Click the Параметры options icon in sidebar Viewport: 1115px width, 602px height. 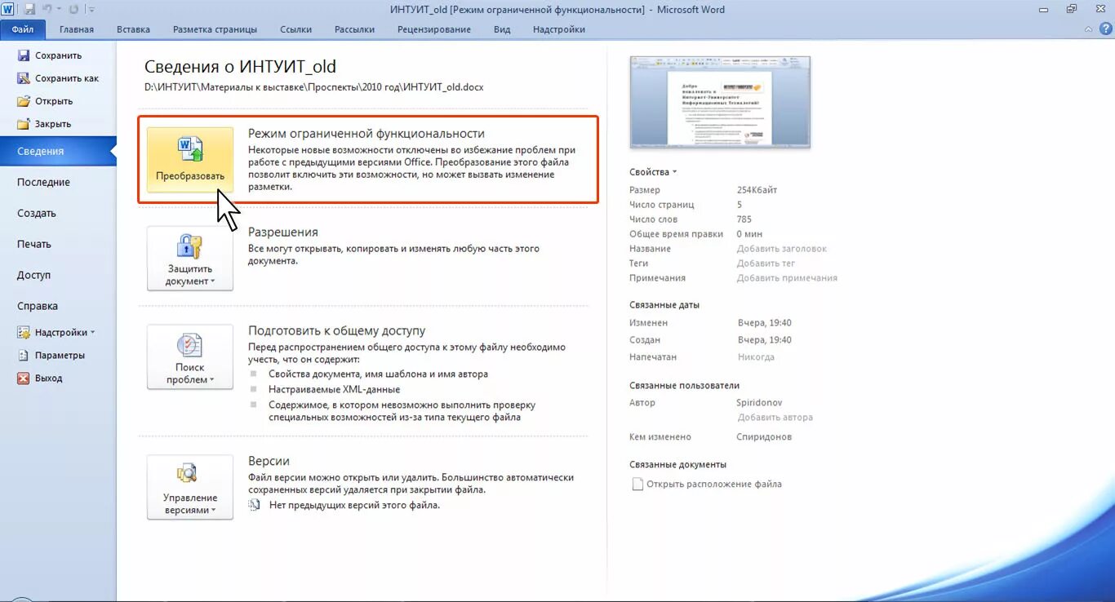click(x=24, y=356)
